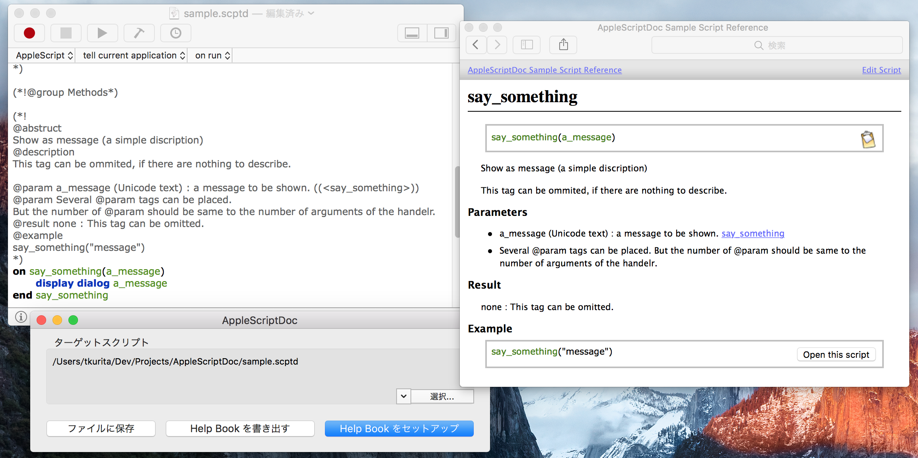Screen dimensions: 918x458
Task: Click the red Record button
Action: pos(29,33)
